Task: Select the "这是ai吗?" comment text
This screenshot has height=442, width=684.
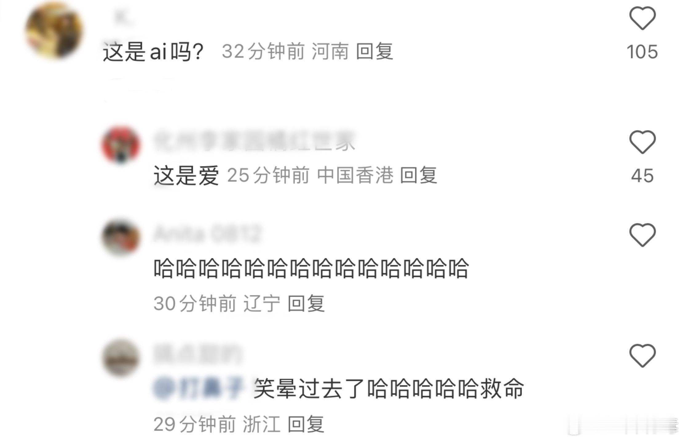Action: pyautogui.click(x=153, y=52)
